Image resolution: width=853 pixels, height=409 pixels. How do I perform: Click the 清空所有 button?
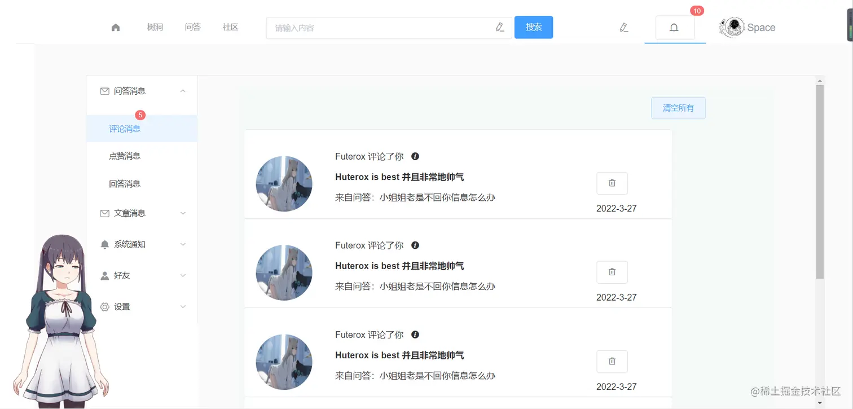pyautogui.click(x=678, y=108)
